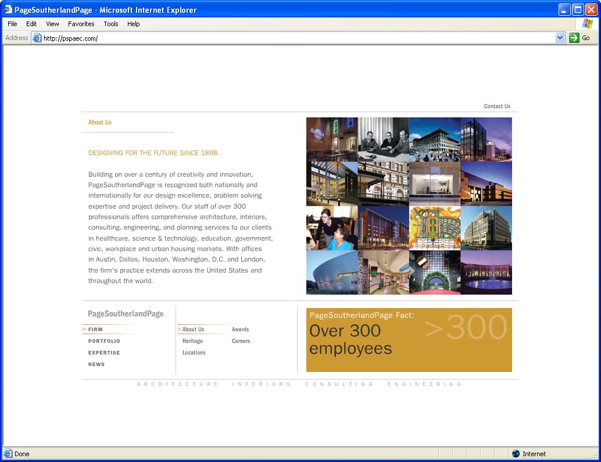Open the News navigation link
The height and width of the screenshot is (462, 601).
tap(96, 364)
